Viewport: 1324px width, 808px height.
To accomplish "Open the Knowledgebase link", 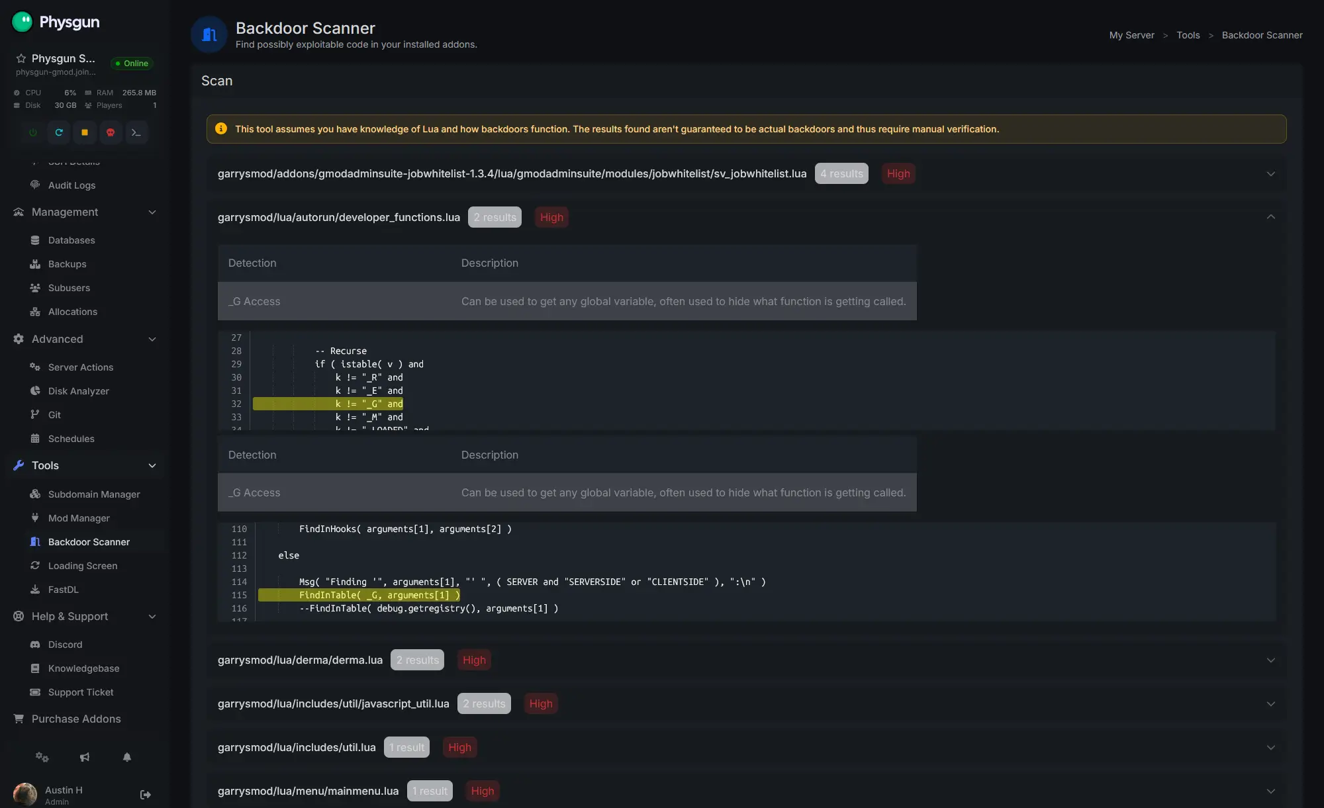I will click(x=83, y=668).
